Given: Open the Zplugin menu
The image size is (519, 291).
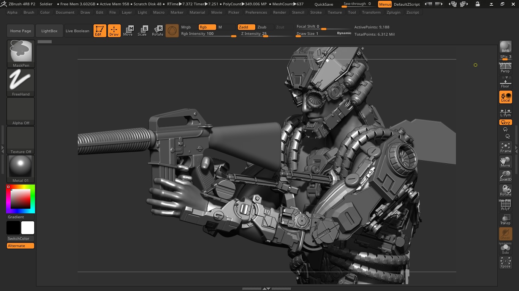Looking at the screenshot, I should 394,12.
